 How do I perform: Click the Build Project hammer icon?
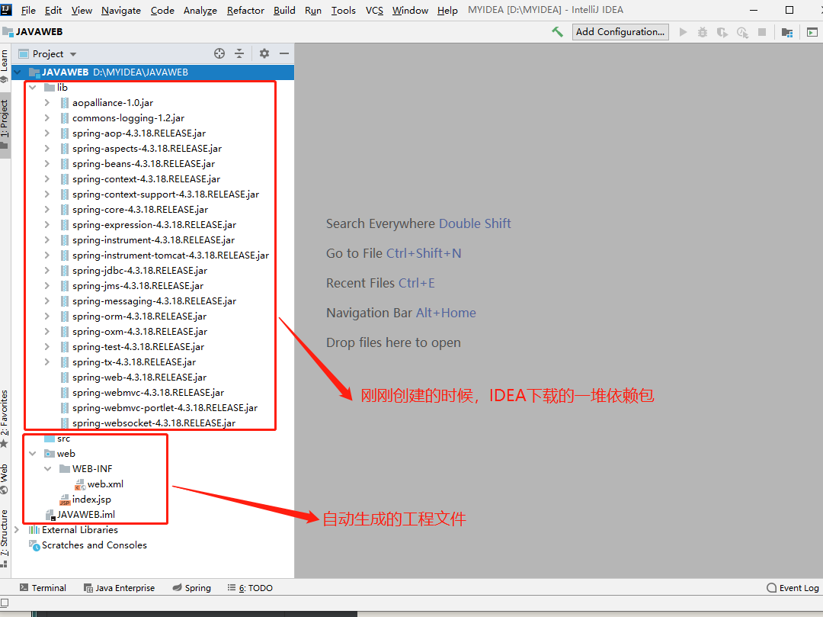tap(557, 32)
